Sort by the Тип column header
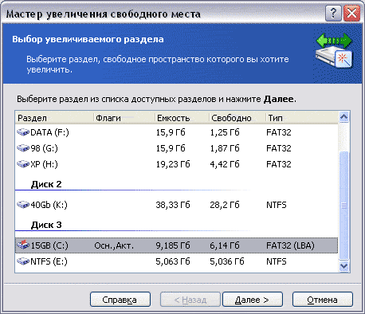The height and width of the screenshot is (314, 365). pyautogui.click(x=302, y=118)
